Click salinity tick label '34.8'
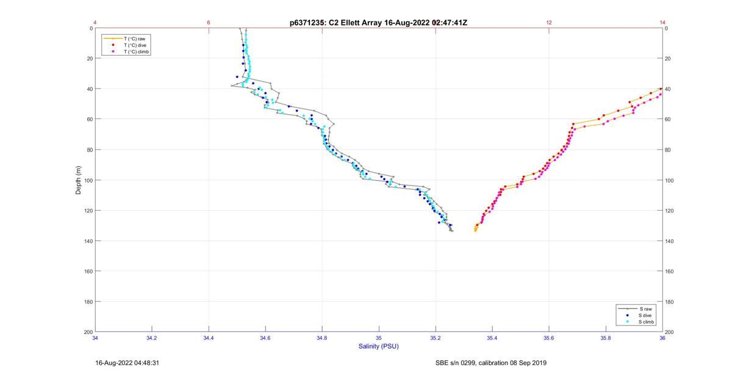The image size is (732, 373). click(x=322, y=338)
